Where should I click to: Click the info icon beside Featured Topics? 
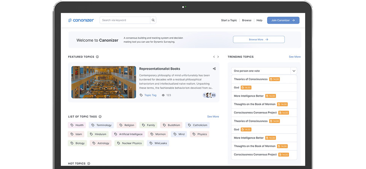[x=97, y=57]
